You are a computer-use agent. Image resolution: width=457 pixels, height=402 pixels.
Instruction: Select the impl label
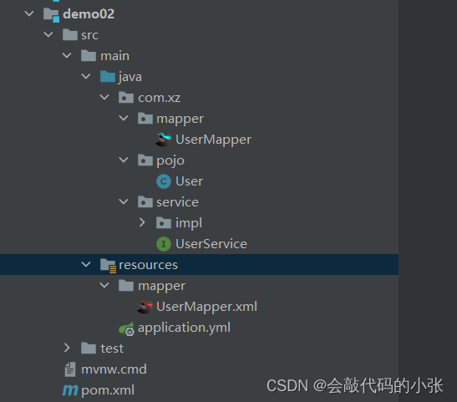[x=189, y=223]
